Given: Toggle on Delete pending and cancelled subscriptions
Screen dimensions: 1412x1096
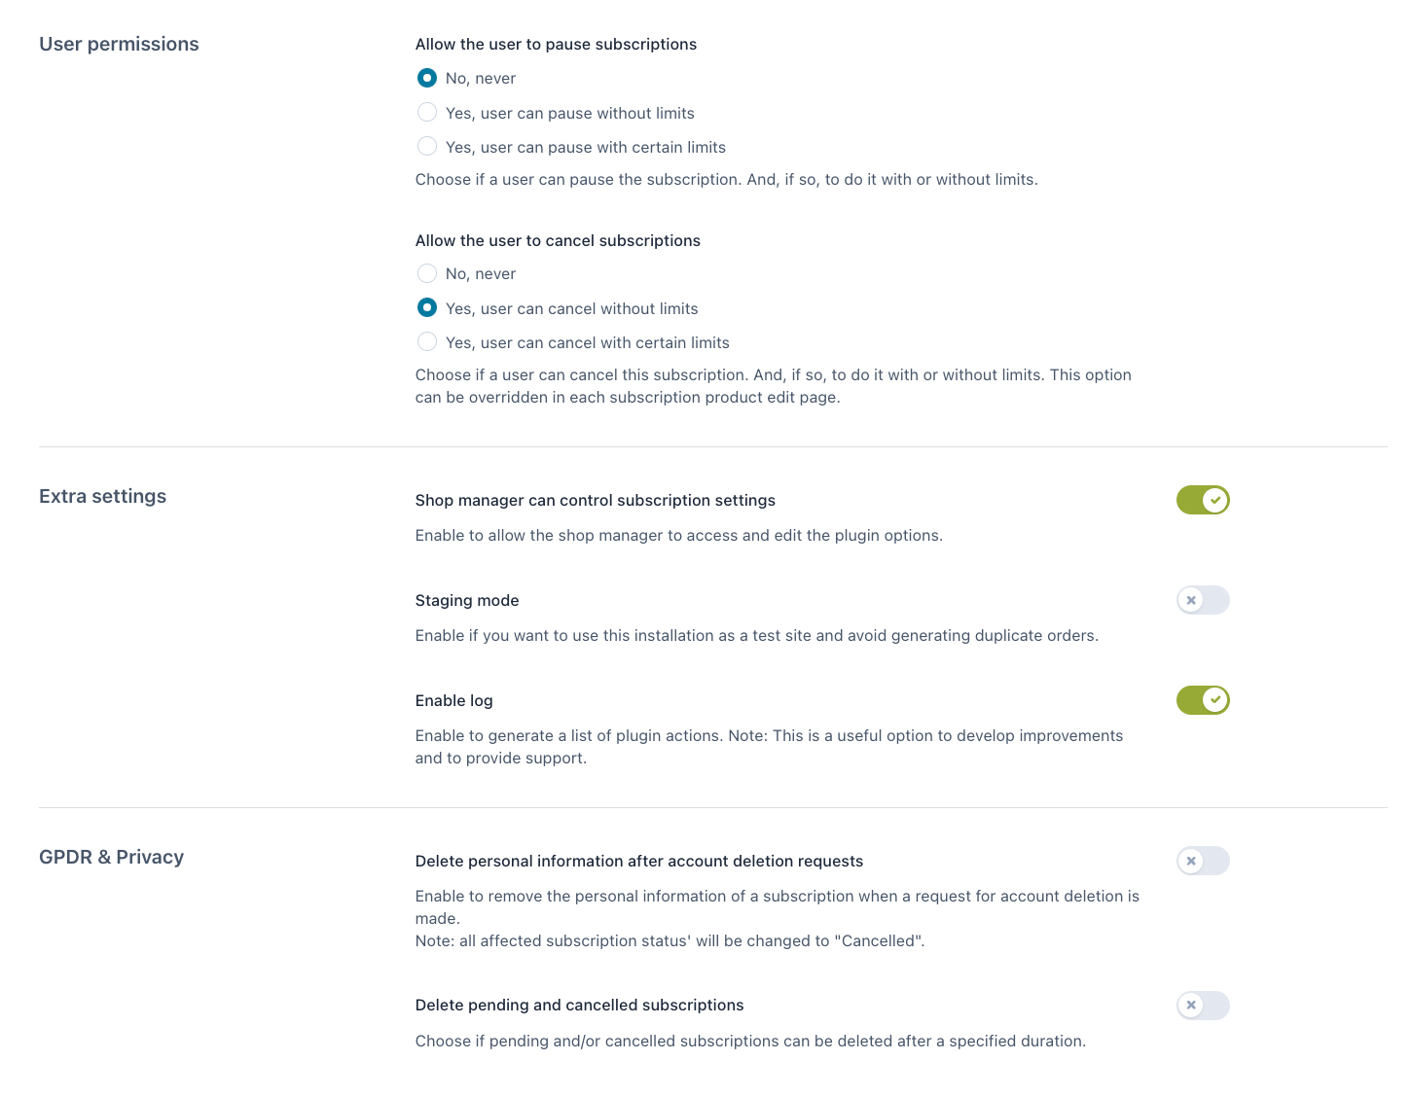Looking at the screenshot, I should tap(1203, 1005).
